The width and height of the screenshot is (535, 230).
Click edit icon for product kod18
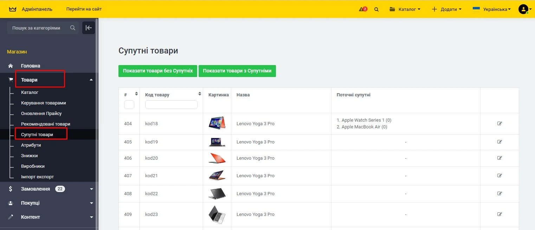tap(499, 123)
